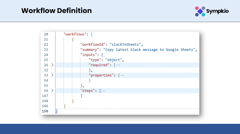Select line number 150 in the gutter

(x=45, y=111)
